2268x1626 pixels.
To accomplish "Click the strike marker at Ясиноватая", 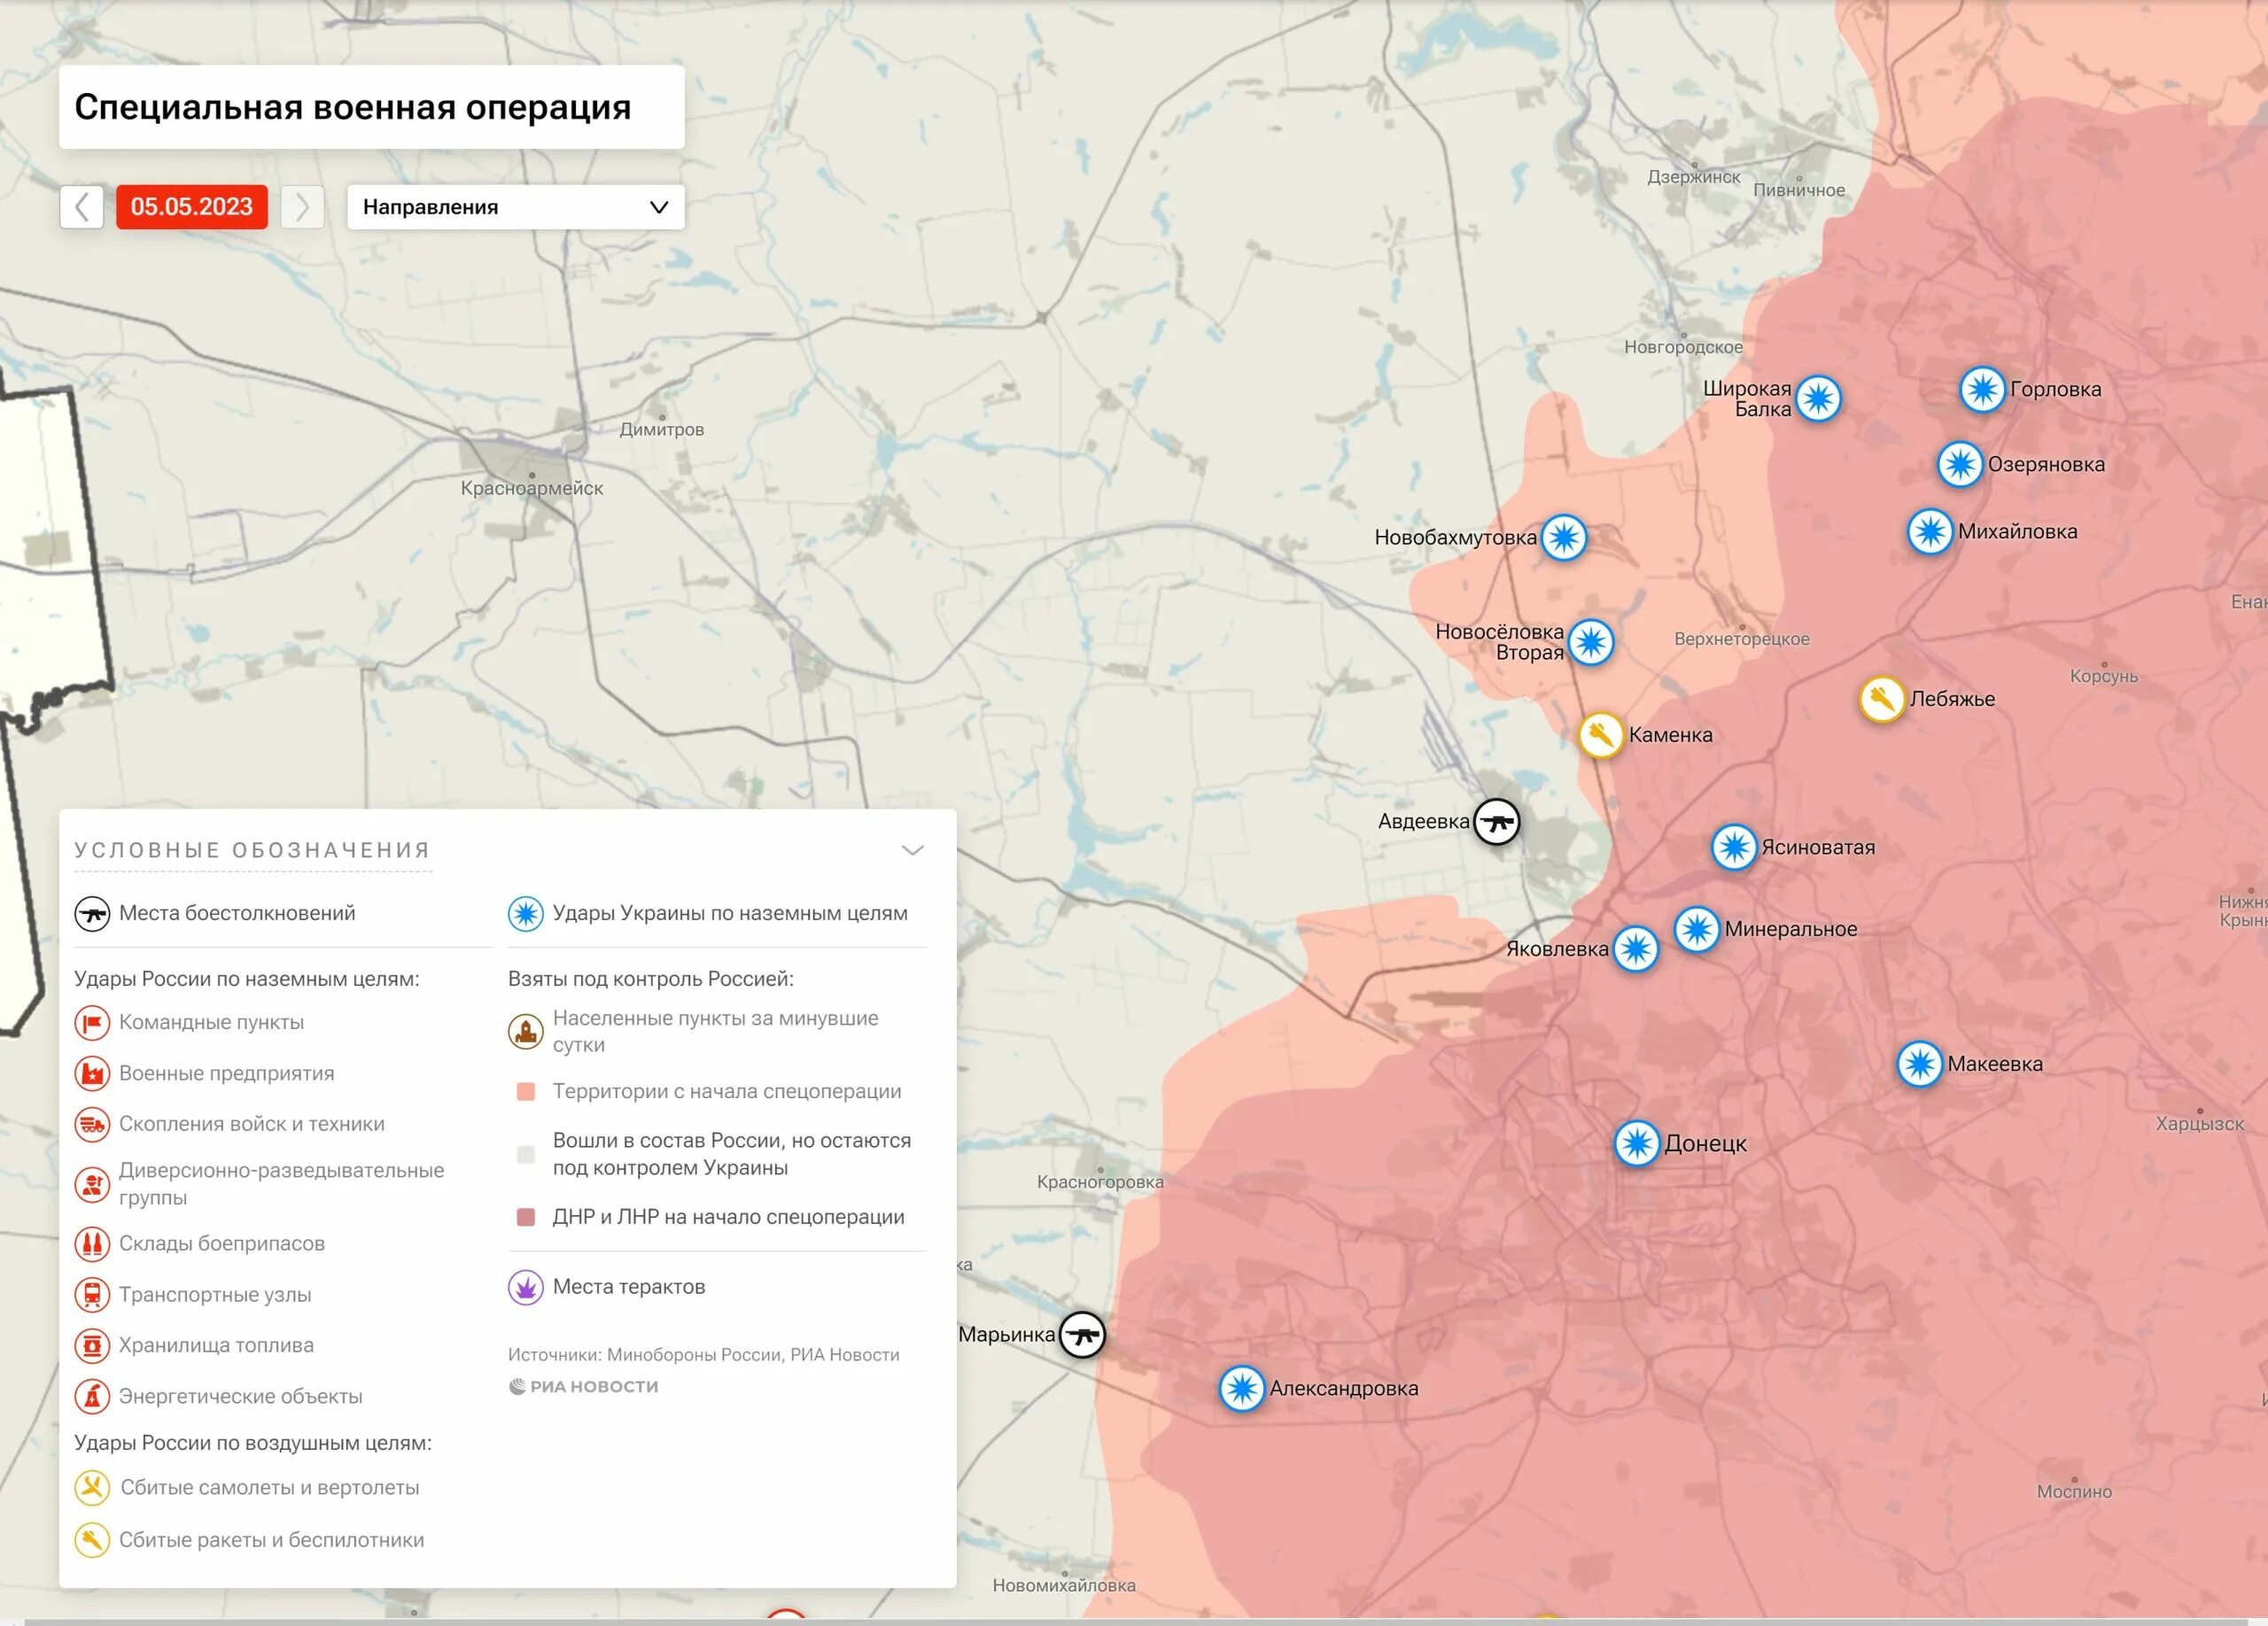I will (1734, 848).
